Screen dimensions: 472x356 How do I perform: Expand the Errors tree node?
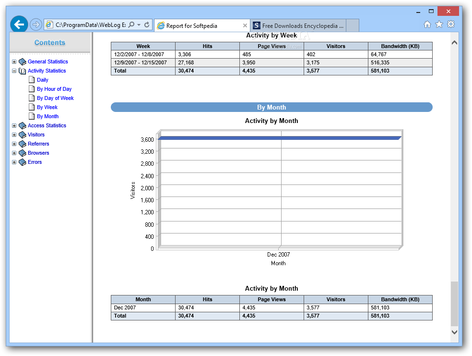[x=14, y=162]
